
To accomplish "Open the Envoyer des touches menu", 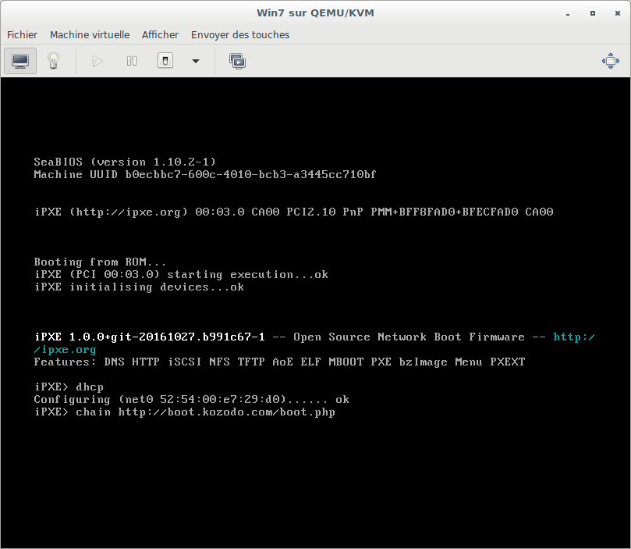I will coord(240,34).
